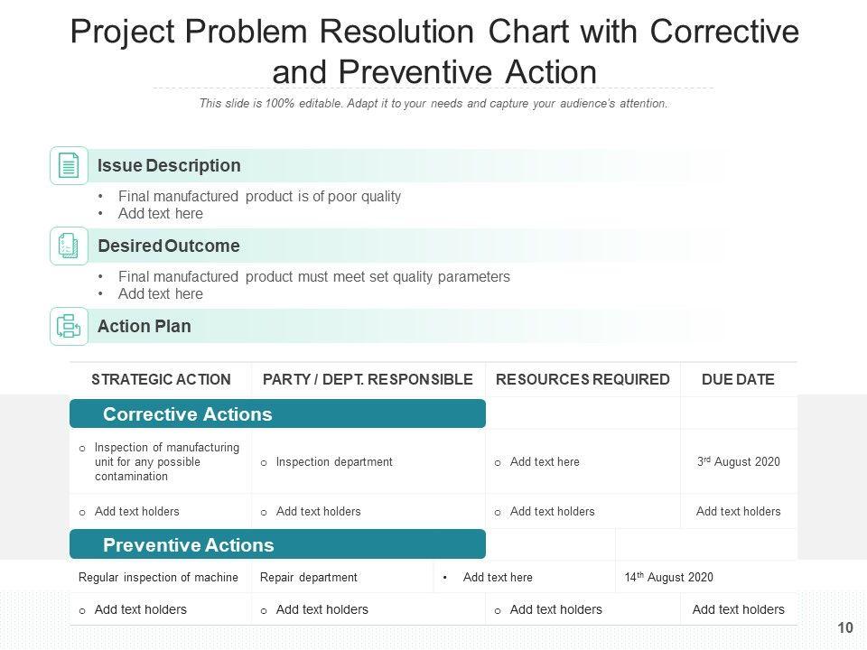
Task: Click the RESOURCES REQUIRED column header
Action: tap(583, 380)
